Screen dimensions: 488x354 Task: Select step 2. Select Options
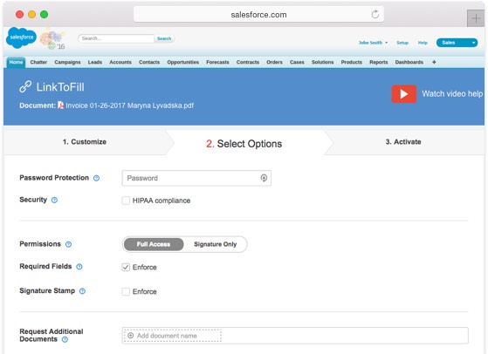point(244,144)
